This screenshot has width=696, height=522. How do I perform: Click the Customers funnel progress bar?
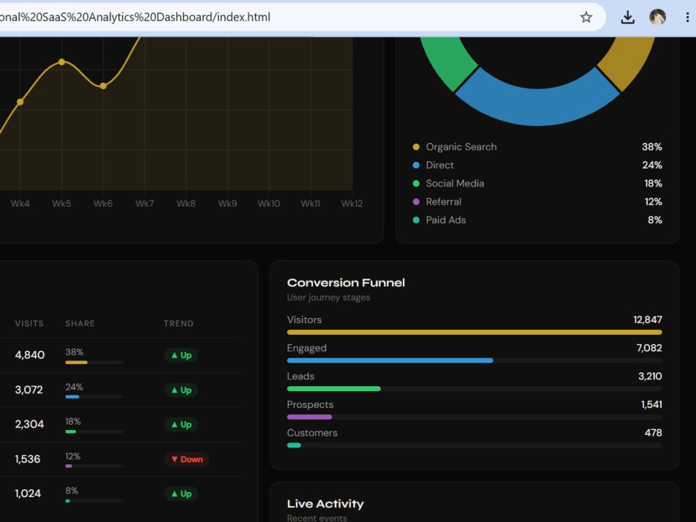(475, 445)
